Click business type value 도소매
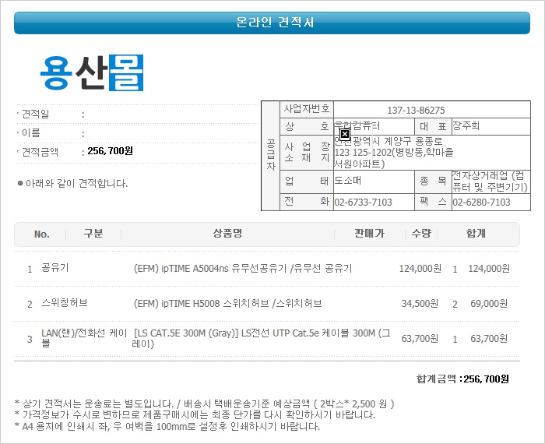The height and width of the screenshot is (444, 545). point(348,180)
